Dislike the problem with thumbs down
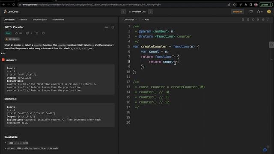Screen dimensions: 274x154 29,33
